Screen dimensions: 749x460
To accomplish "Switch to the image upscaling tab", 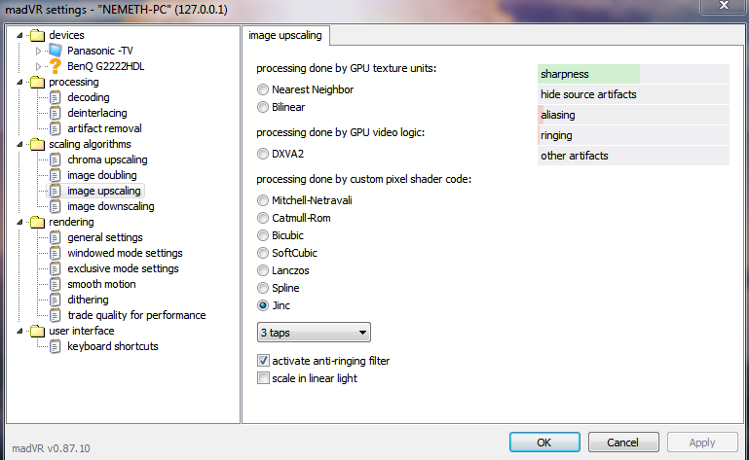I will [285, 35].
